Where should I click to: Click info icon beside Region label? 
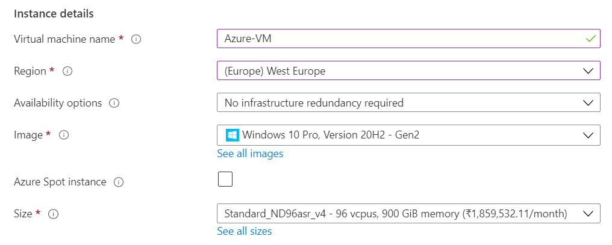pos(67,71)
